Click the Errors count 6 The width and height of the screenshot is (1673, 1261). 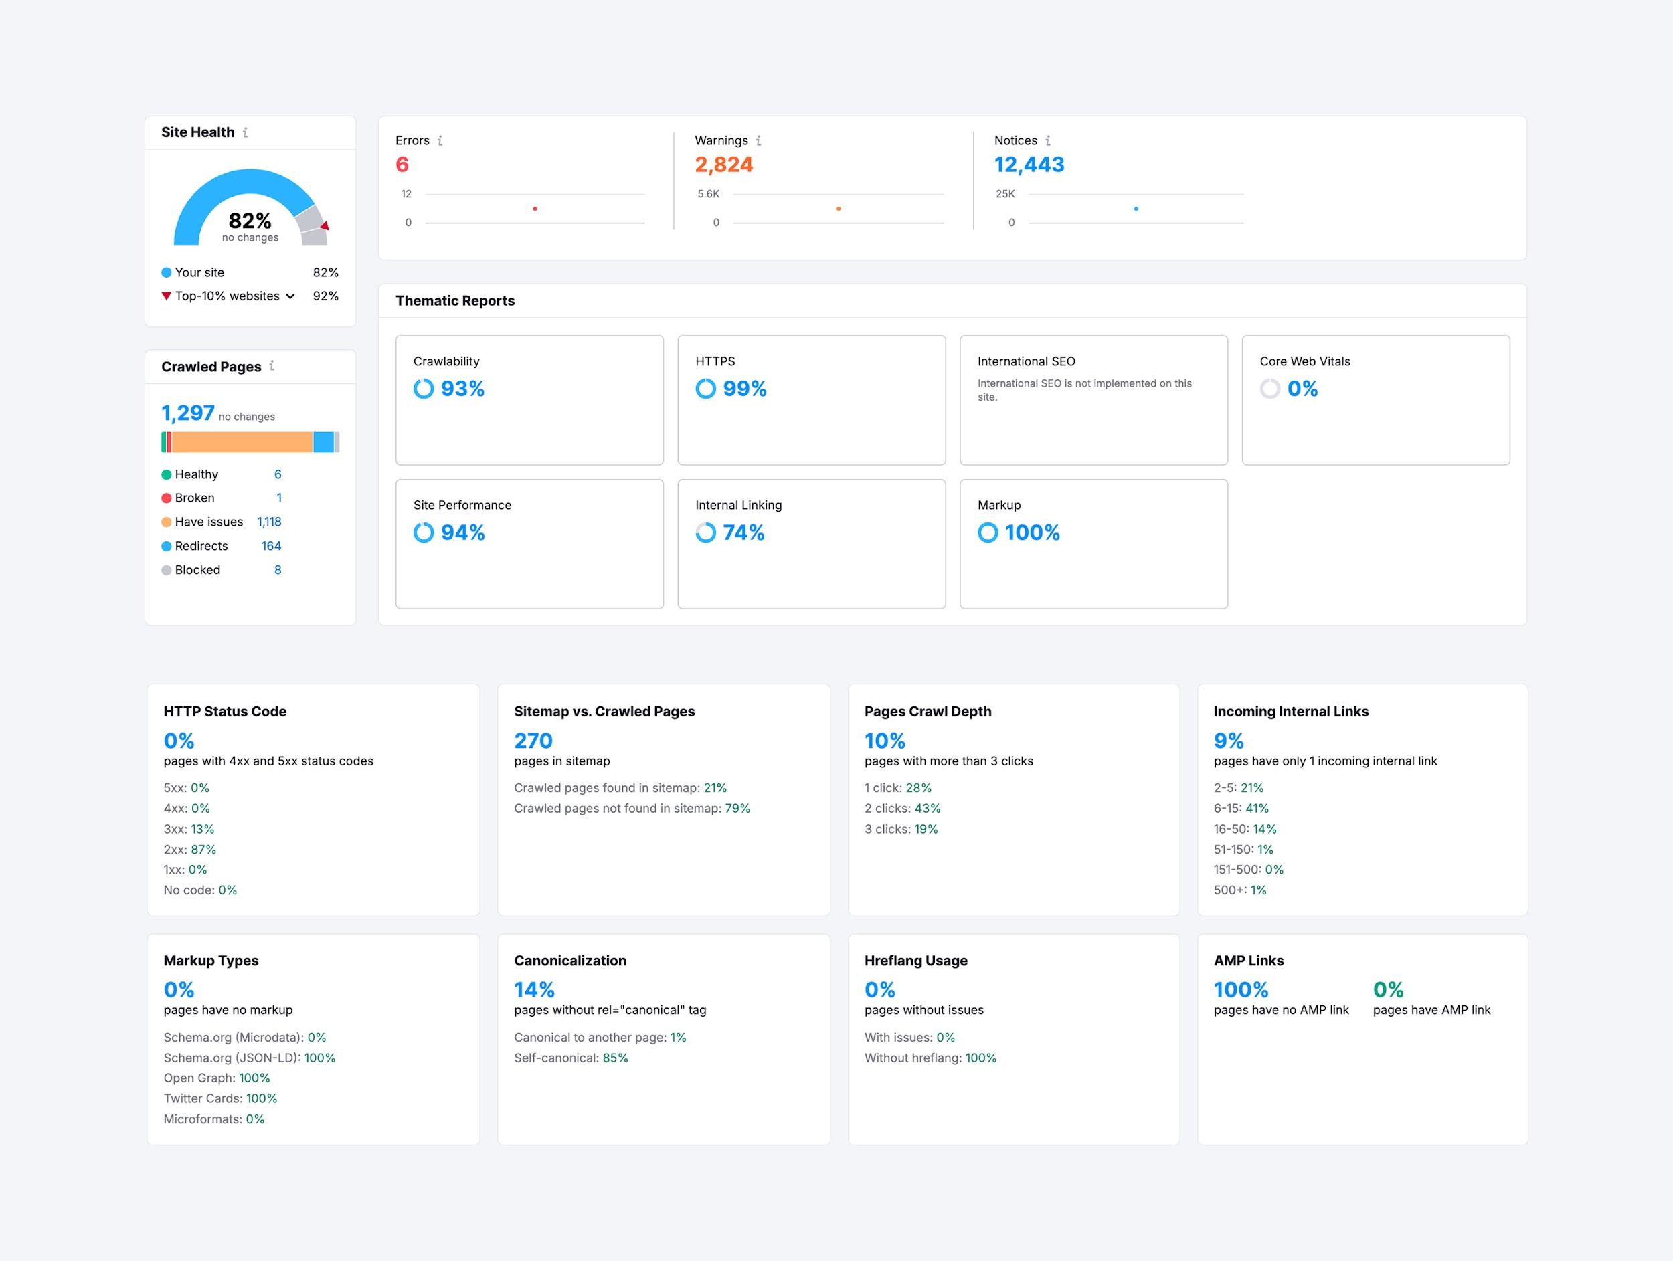click(x=402, y=165)
